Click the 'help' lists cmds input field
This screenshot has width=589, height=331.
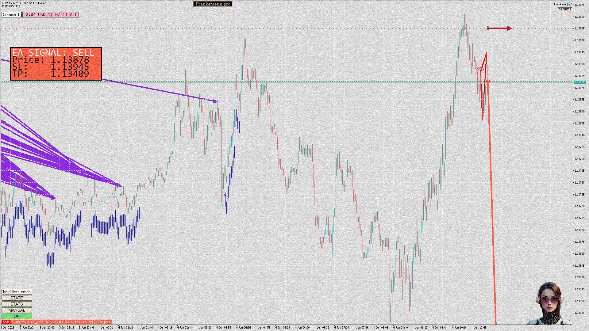pos(17,292)
